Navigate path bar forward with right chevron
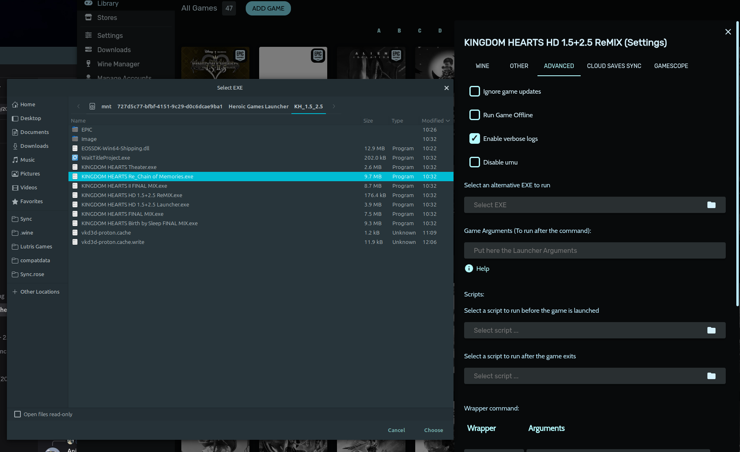Image resolution: width=740 pixels, height=452 pixels. click(334, 106)
